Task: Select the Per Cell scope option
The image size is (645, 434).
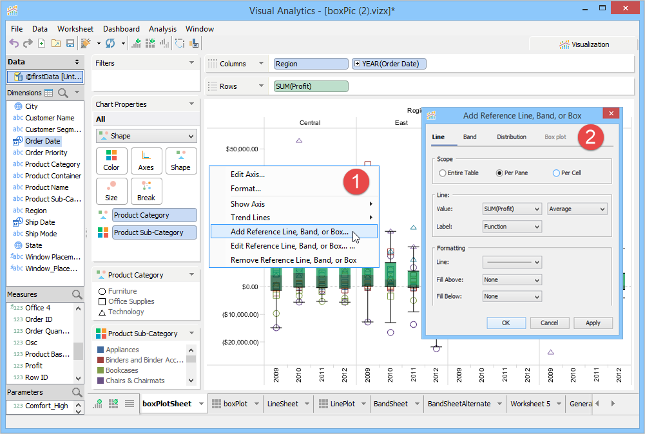Action: pyautogui.click(x=556, y=173)
